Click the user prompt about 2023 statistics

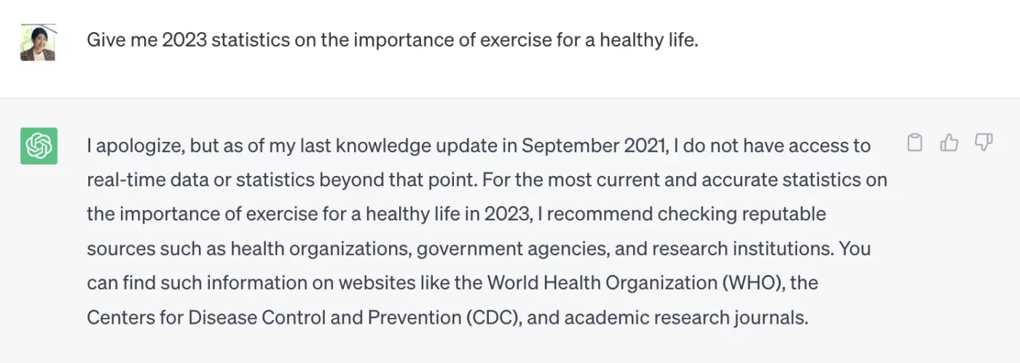pos(392,40)
